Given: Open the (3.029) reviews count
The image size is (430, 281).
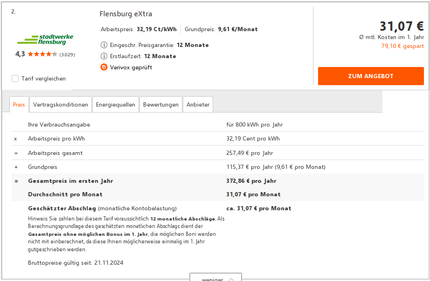Looking at the screenshot, I should pyautogui.click(x=67, y=54).
